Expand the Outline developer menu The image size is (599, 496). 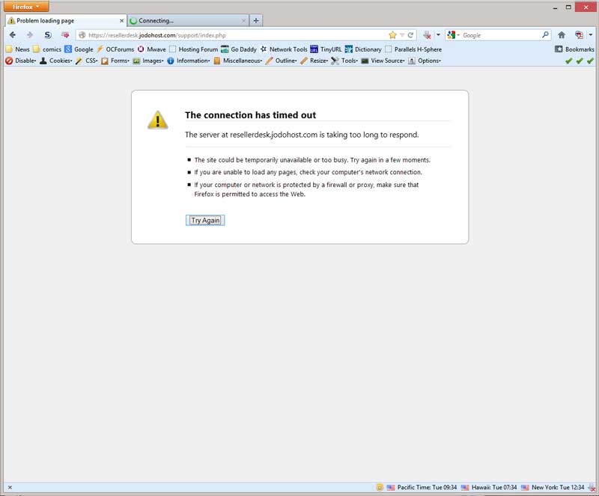coord(282,61)
